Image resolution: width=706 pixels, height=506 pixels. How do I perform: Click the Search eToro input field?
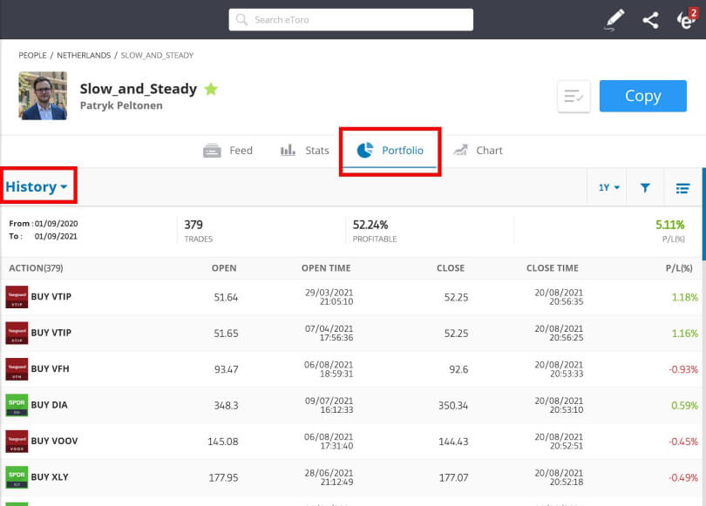(x=350, y=20)
